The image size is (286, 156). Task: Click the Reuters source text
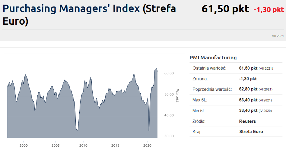point(247,121)
